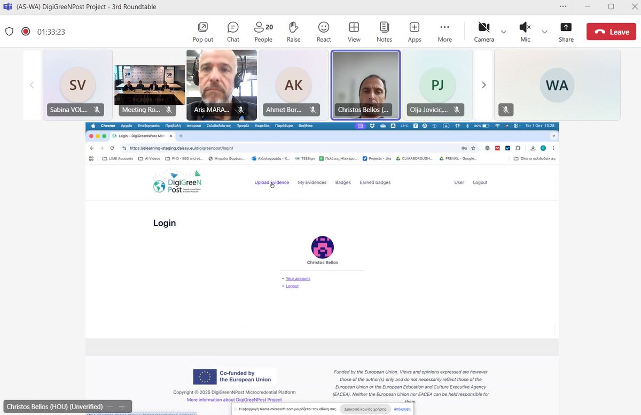
Task: Open the React emoji menu
Action: (x=324, y=32)
